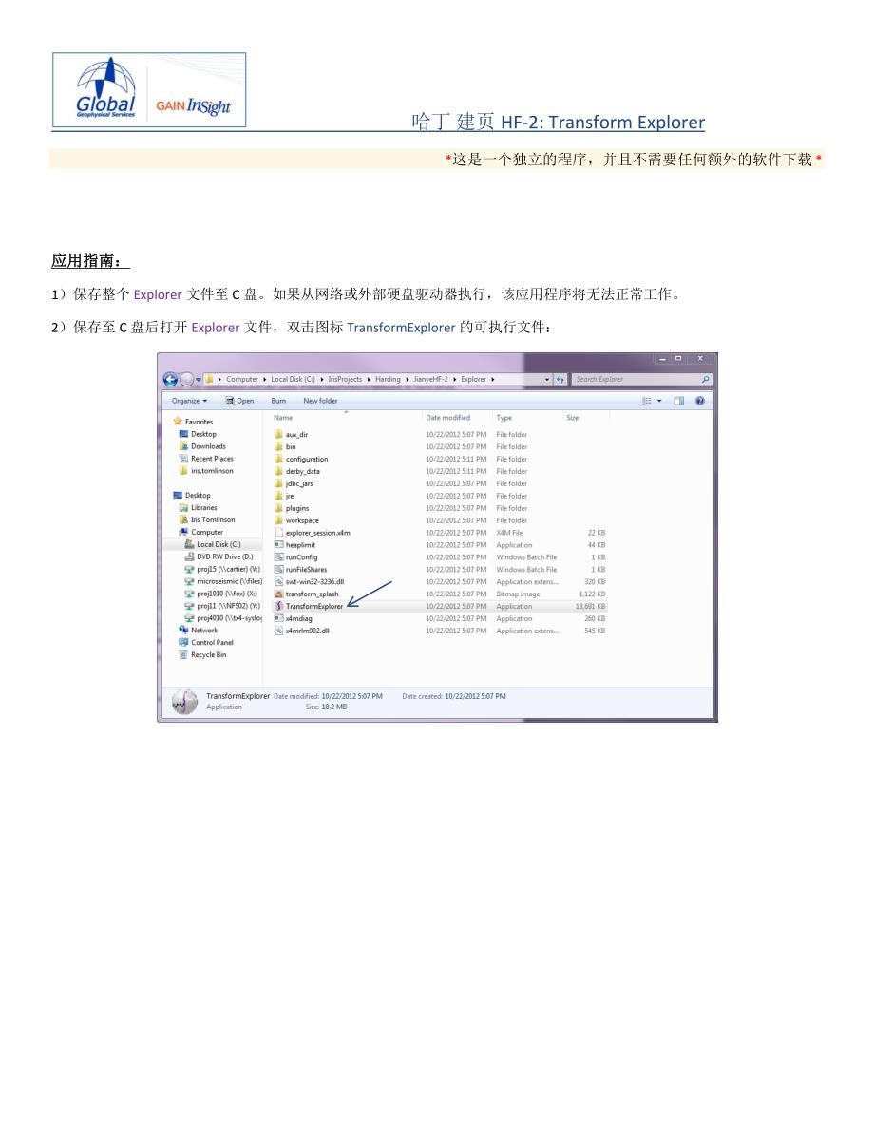The height and width of the screenshot is (1131, 874).
Task: Click the refresh button beside address bar
Action: point(560,379)
